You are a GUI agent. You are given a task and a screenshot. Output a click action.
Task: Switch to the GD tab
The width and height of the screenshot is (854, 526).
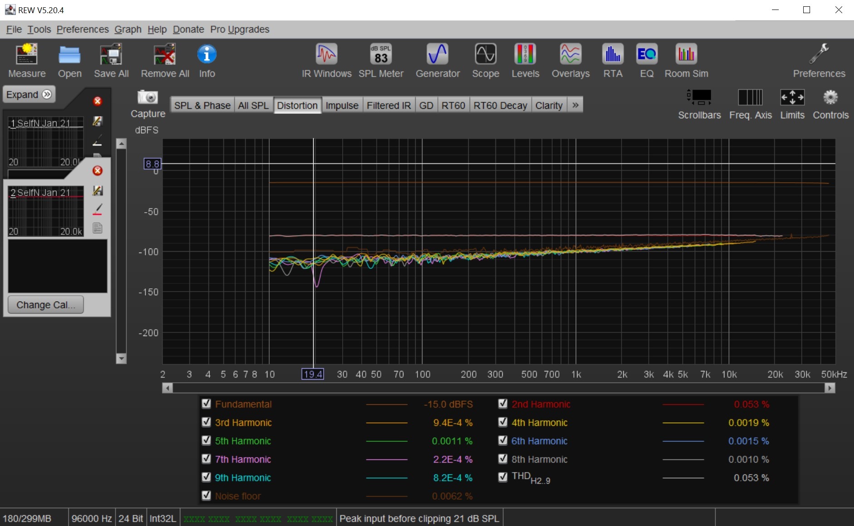tap(426, 105)
